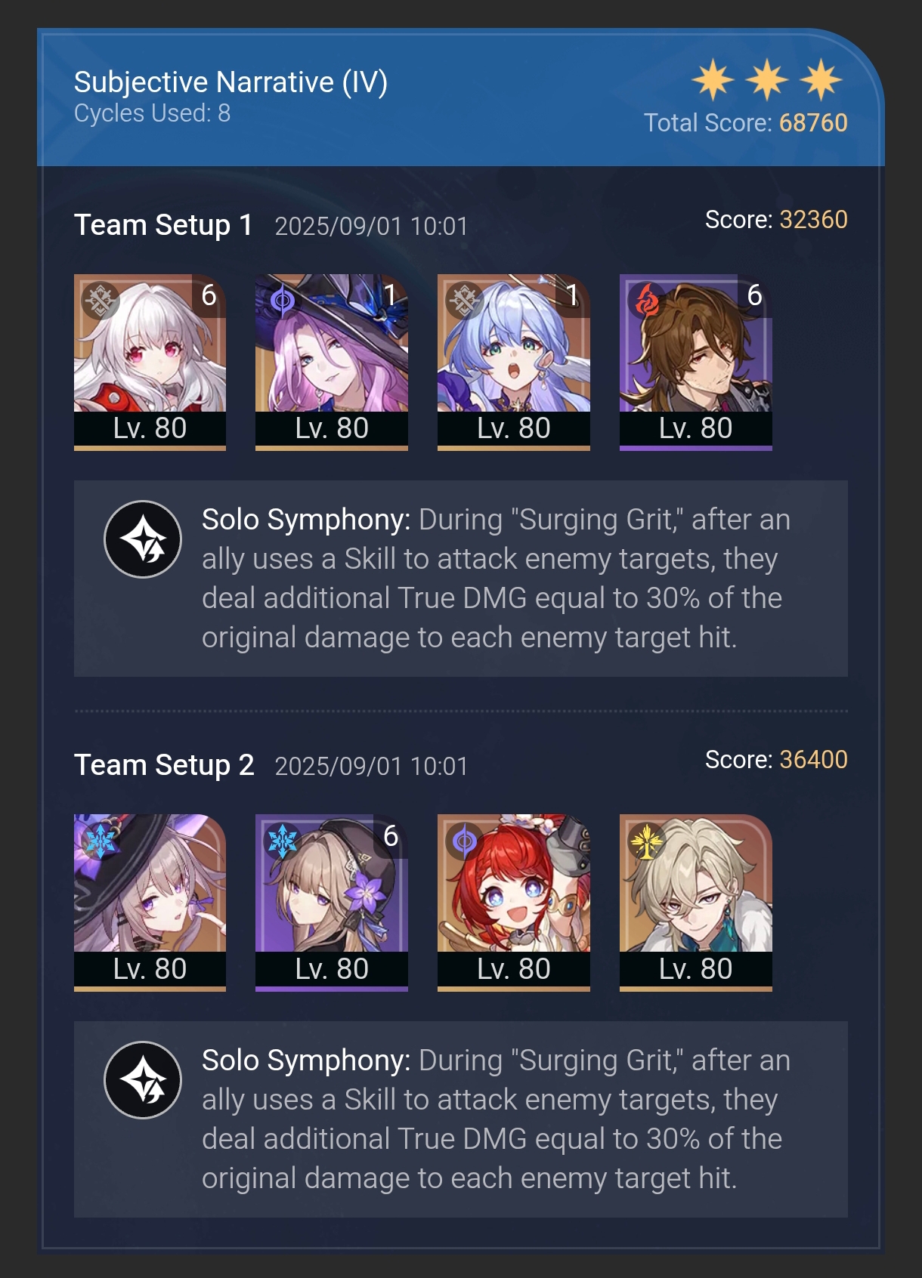Image resolution: width=922 pixels, height=1278 pixels.
Task: Click the Solo Symphony icon in Team Setup 1
Action: (143, 539)
